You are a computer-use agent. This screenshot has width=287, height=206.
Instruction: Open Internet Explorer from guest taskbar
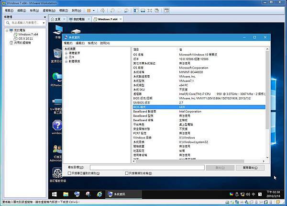coord(99,195)
